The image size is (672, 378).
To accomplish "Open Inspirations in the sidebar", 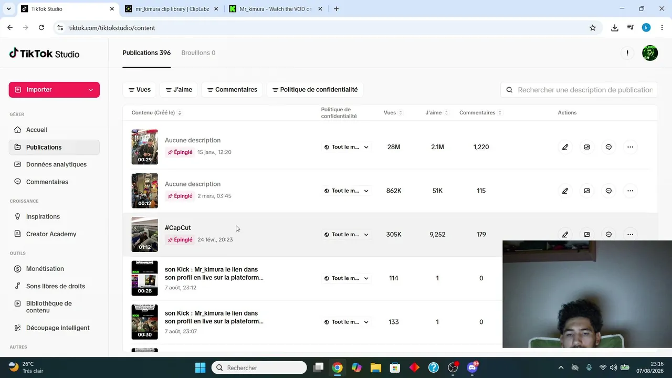I will [x=54, y=216].
